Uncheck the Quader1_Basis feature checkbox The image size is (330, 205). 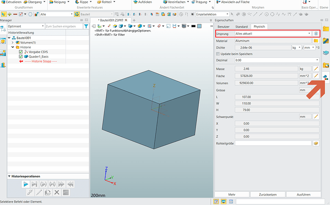[x=21, y=56]
